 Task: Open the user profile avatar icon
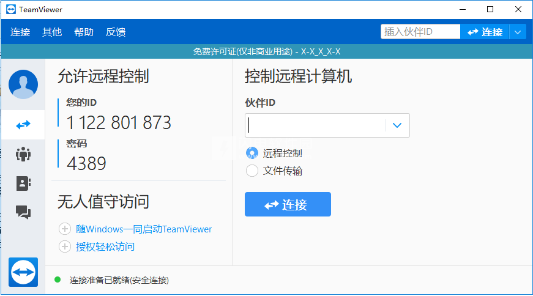23,84
